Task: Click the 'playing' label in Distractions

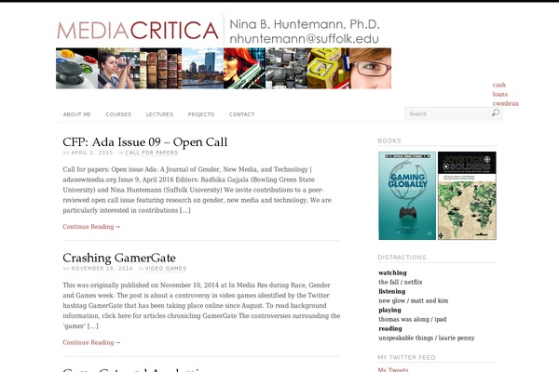Action: coord(389,310)
